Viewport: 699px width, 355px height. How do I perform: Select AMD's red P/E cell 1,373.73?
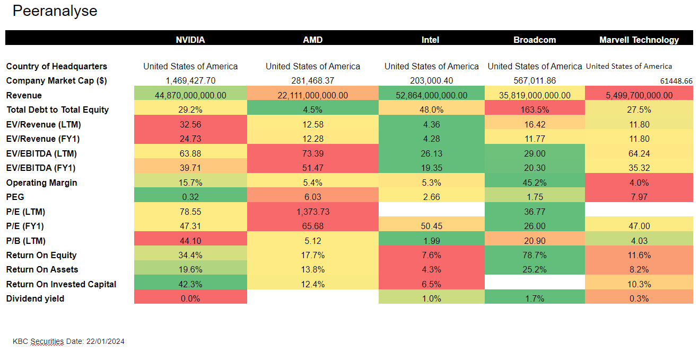tap(312, 212)
